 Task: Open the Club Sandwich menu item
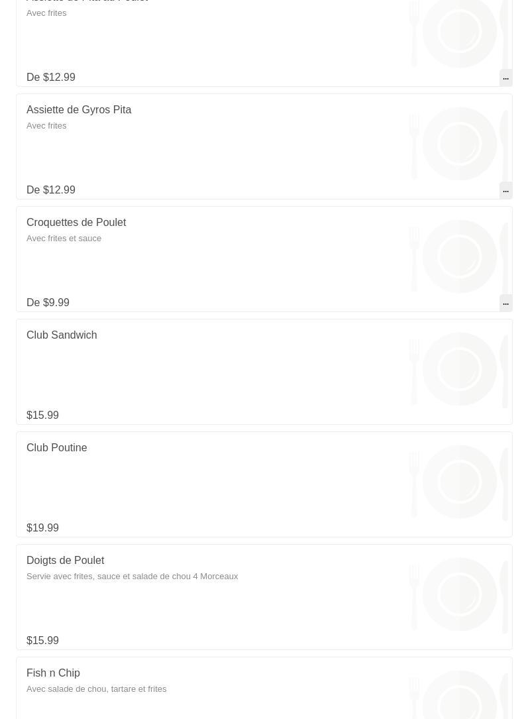pyautogui.click(x=264, y=372)
